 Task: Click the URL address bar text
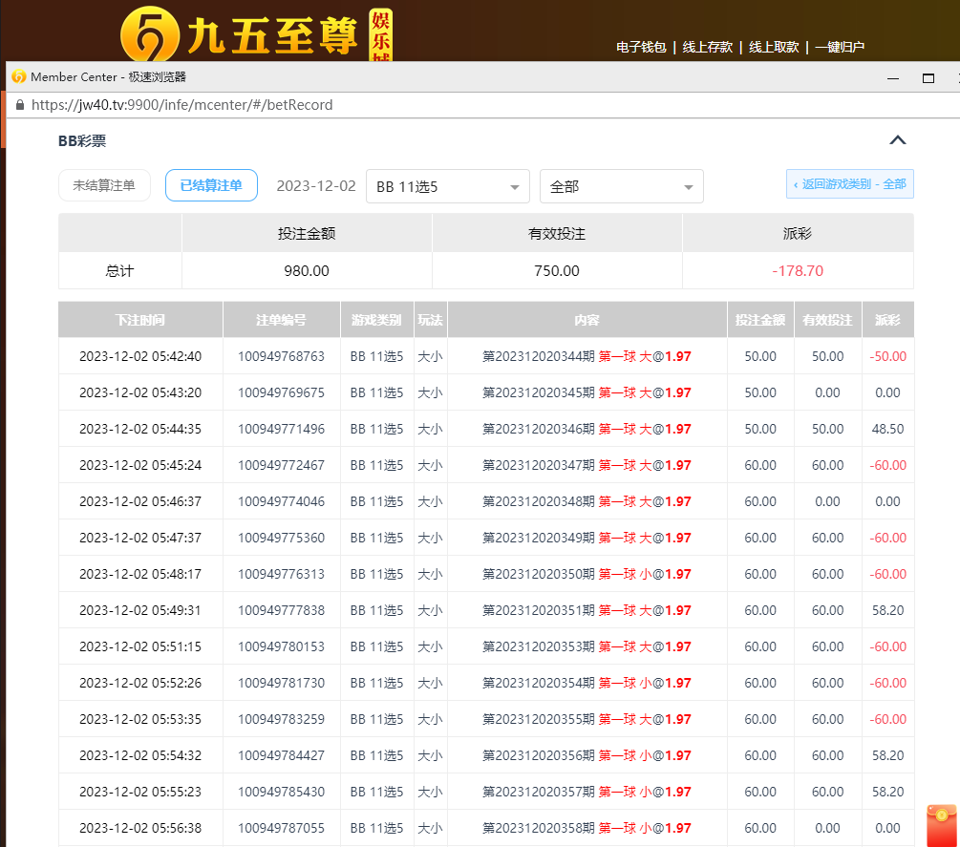pos(181,105)
